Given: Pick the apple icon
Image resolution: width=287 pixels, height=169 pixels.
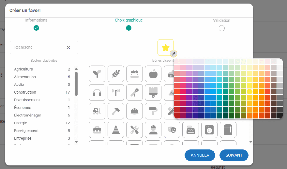Looking at the screenshot, I should pos(153,74).
